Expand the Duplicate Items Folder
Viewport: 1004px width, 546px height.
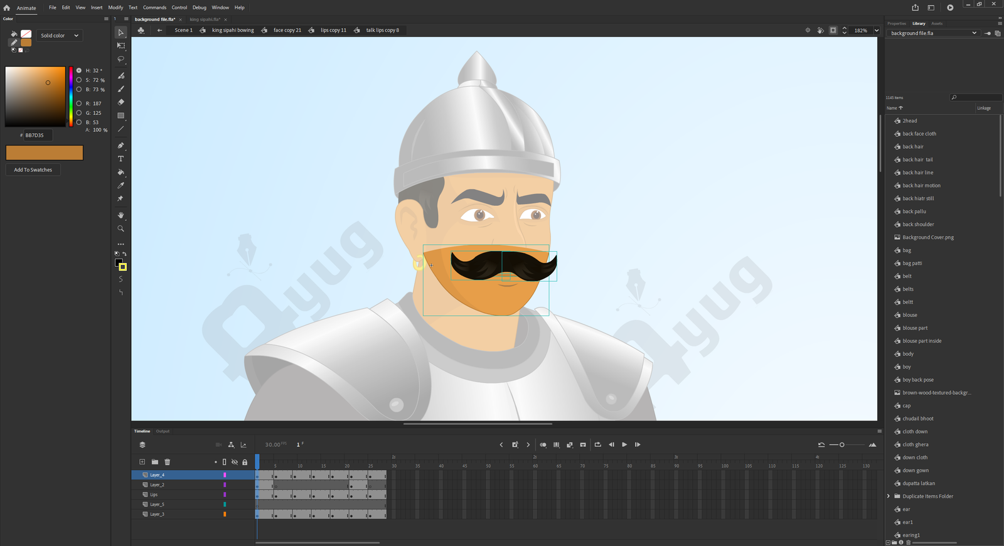point(889,496)
